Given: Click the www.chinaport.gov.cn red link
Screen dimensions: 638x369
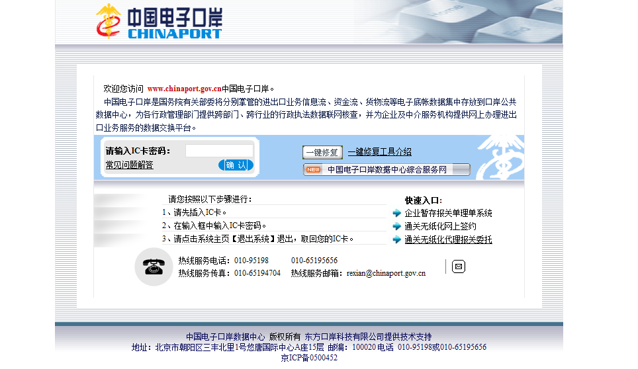Looking at the screenshot, I should click(184, 89).
